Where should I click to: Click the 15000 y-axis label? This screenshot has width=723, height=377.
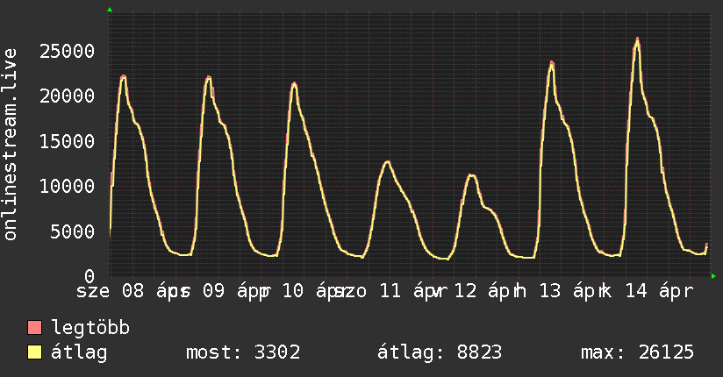67,141
